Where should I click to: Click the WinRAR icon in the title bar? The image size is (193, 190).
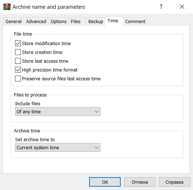(x=7, y=7)
